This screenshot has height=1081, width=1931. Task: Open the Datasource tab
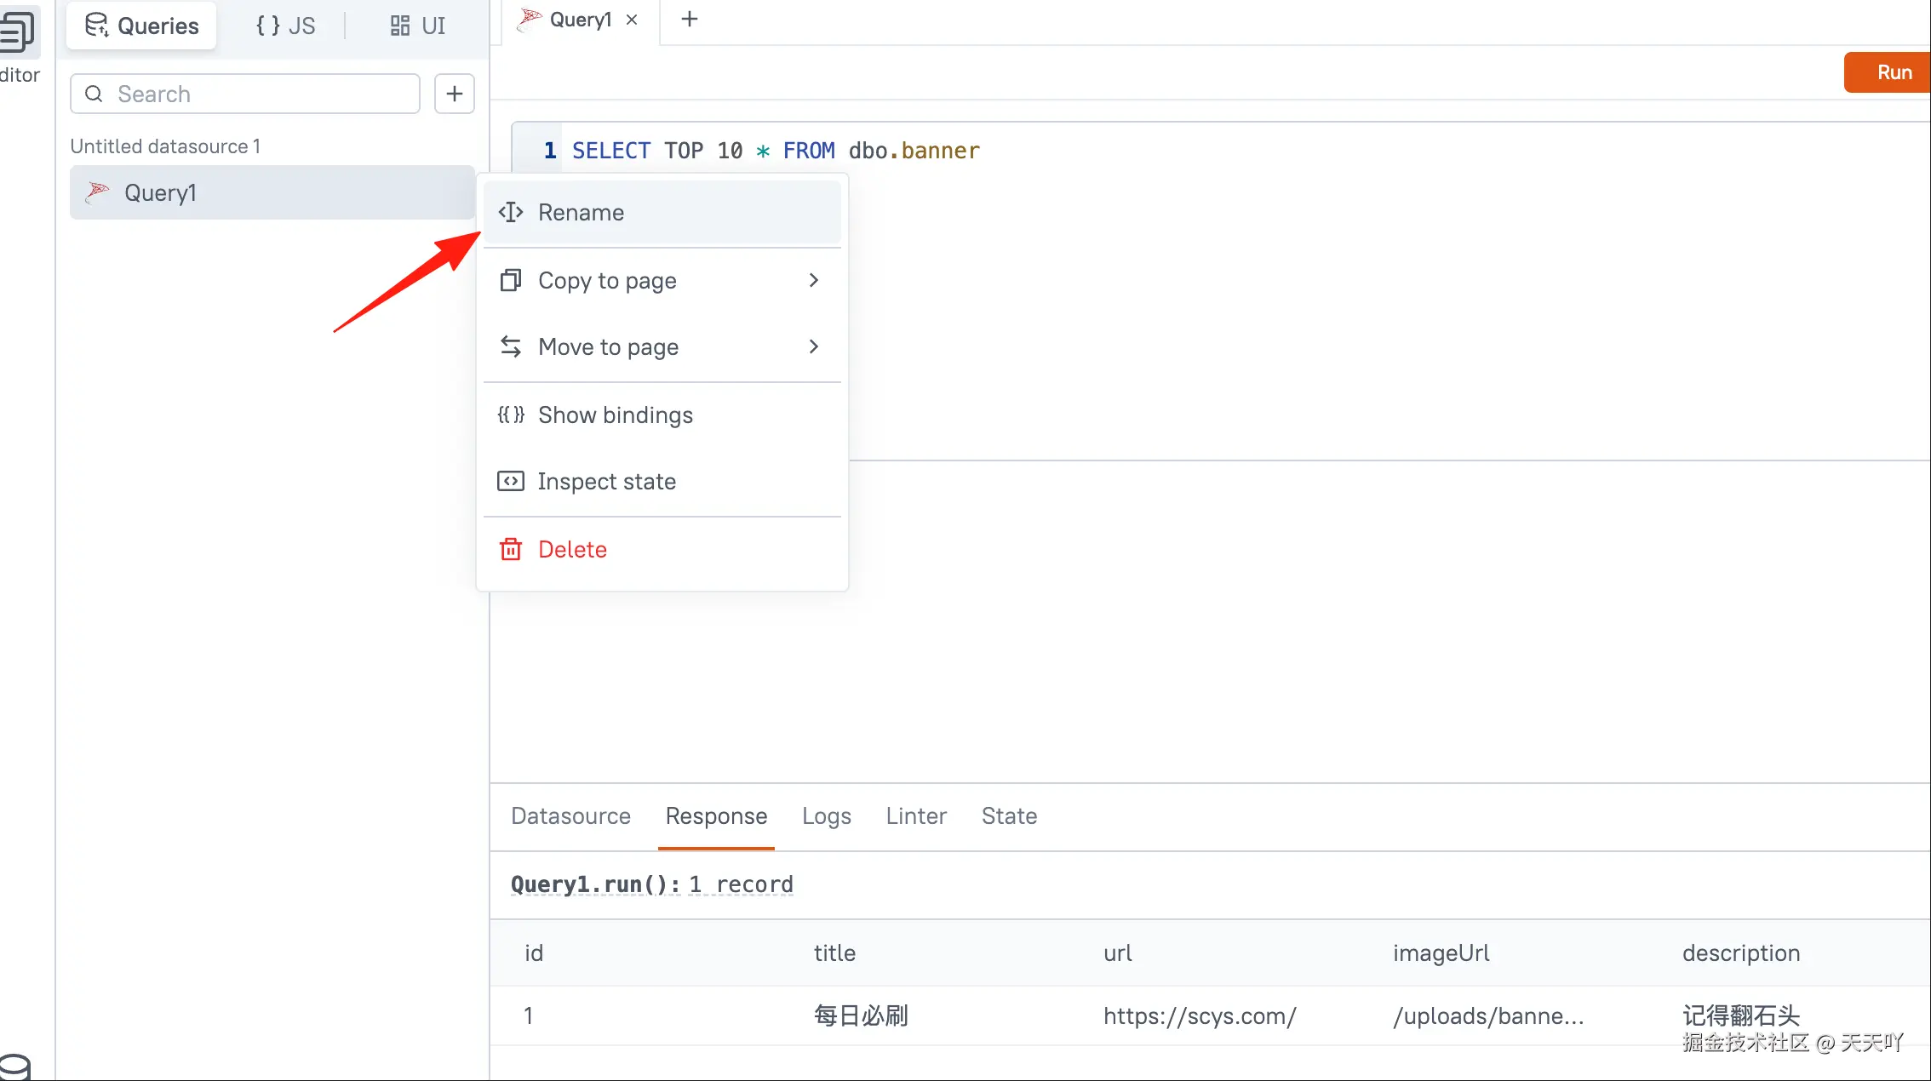[570, 815]
